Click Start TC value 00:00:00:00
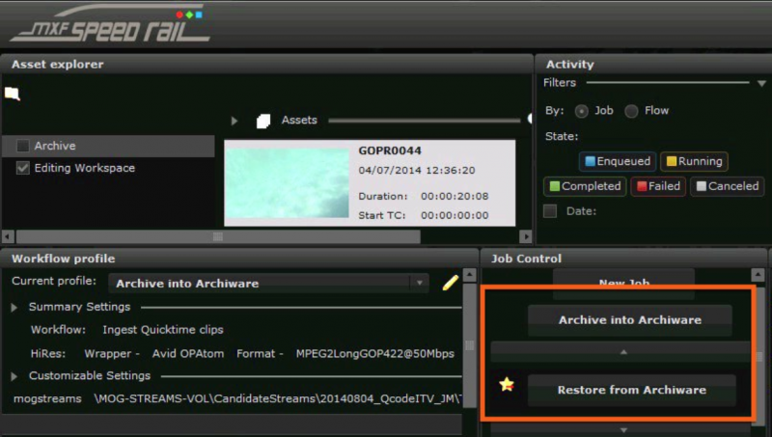 (455, 215)
